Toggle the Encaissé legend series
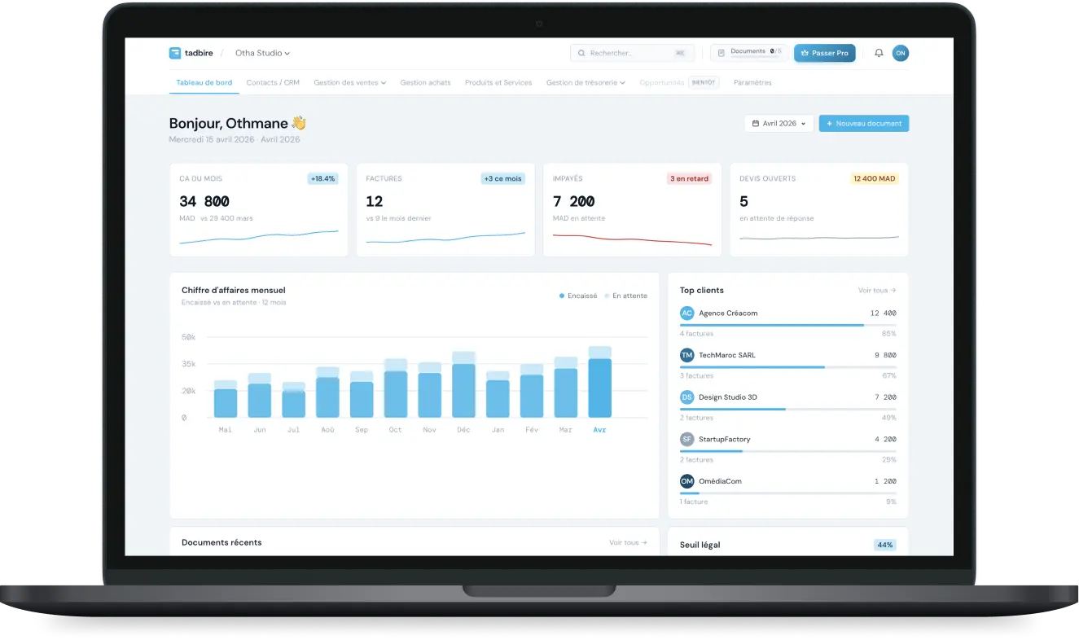This screenshot has width=1079, height=640. tap(578, 296)
